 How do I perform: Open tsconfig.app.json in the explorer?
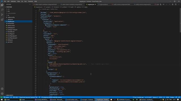18,36
